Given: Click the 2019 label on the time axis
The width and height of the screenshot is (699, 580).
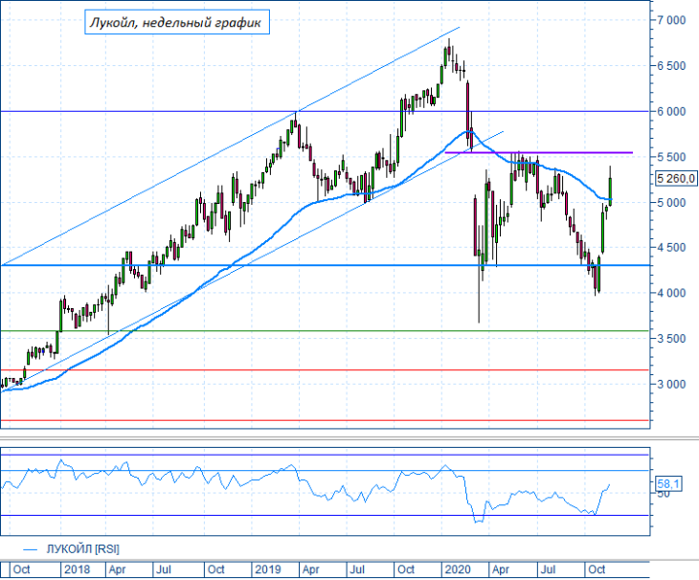Looking at the screenshot, I should 268,569.
